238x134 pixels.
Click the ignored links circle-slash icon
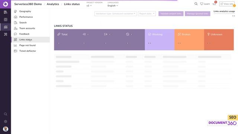(x=128, y=34)
